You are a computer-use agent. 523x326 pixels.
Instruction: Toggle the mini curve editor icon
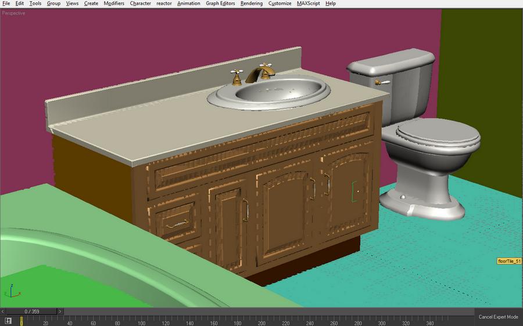click(x=9, y=320)
